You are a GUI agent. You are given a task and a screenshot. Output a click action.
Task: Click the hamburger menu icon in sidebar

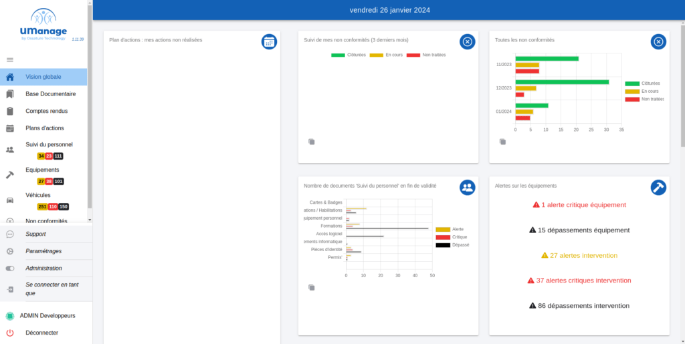pyautogui.click(x=10, y=59)
